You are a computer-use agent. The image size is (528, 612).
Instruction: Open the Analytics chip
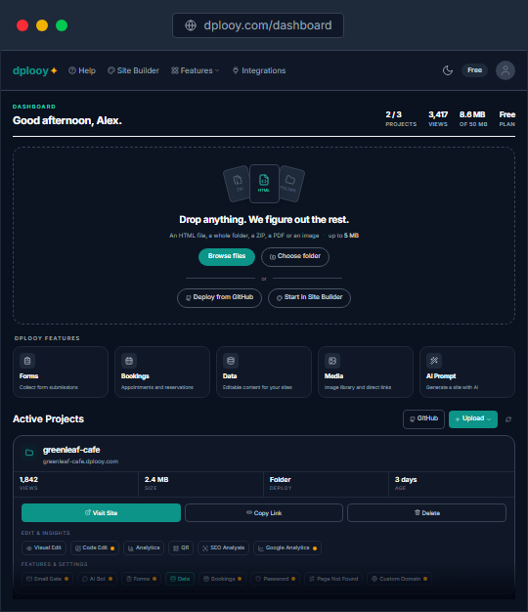[x=144, y=547]
